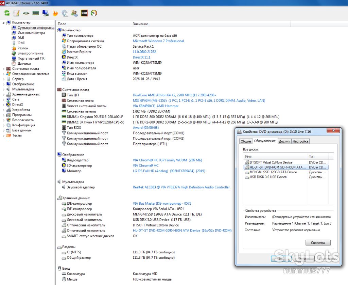The height and width of the screenshot is (285, 348).
Task: Open the Настройка tab
Action: tap(300, 141)
